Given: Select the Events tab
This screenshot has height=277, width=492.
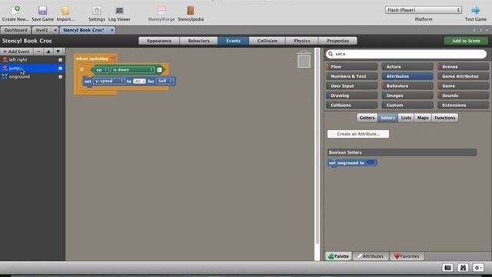Looking at the screenshot, I should click(x=233, y=41).
